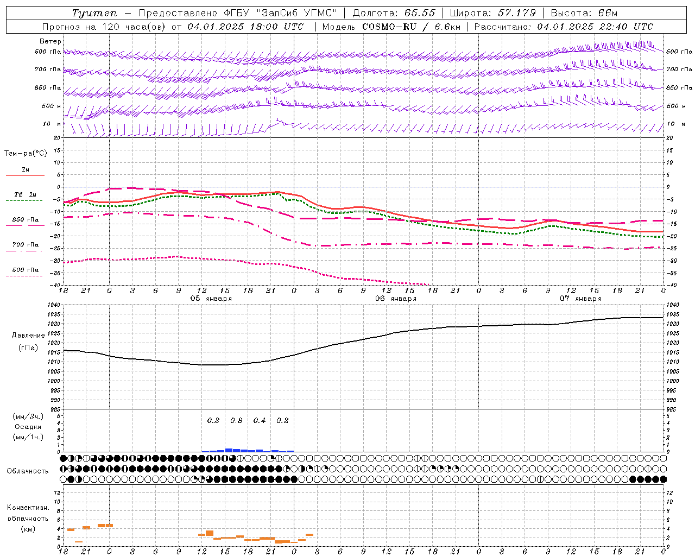Click 'Предоставлено ФГБУ "ЗапСиб УГМС"' header text
The height and width of the screenshot is (556, 695).
point(238,13)
